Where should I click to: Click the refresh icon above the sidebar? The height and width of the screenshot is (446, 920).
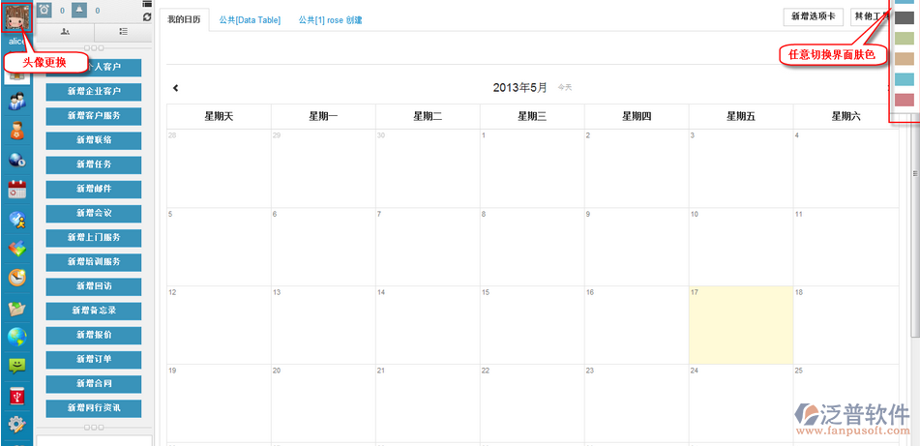147,17
